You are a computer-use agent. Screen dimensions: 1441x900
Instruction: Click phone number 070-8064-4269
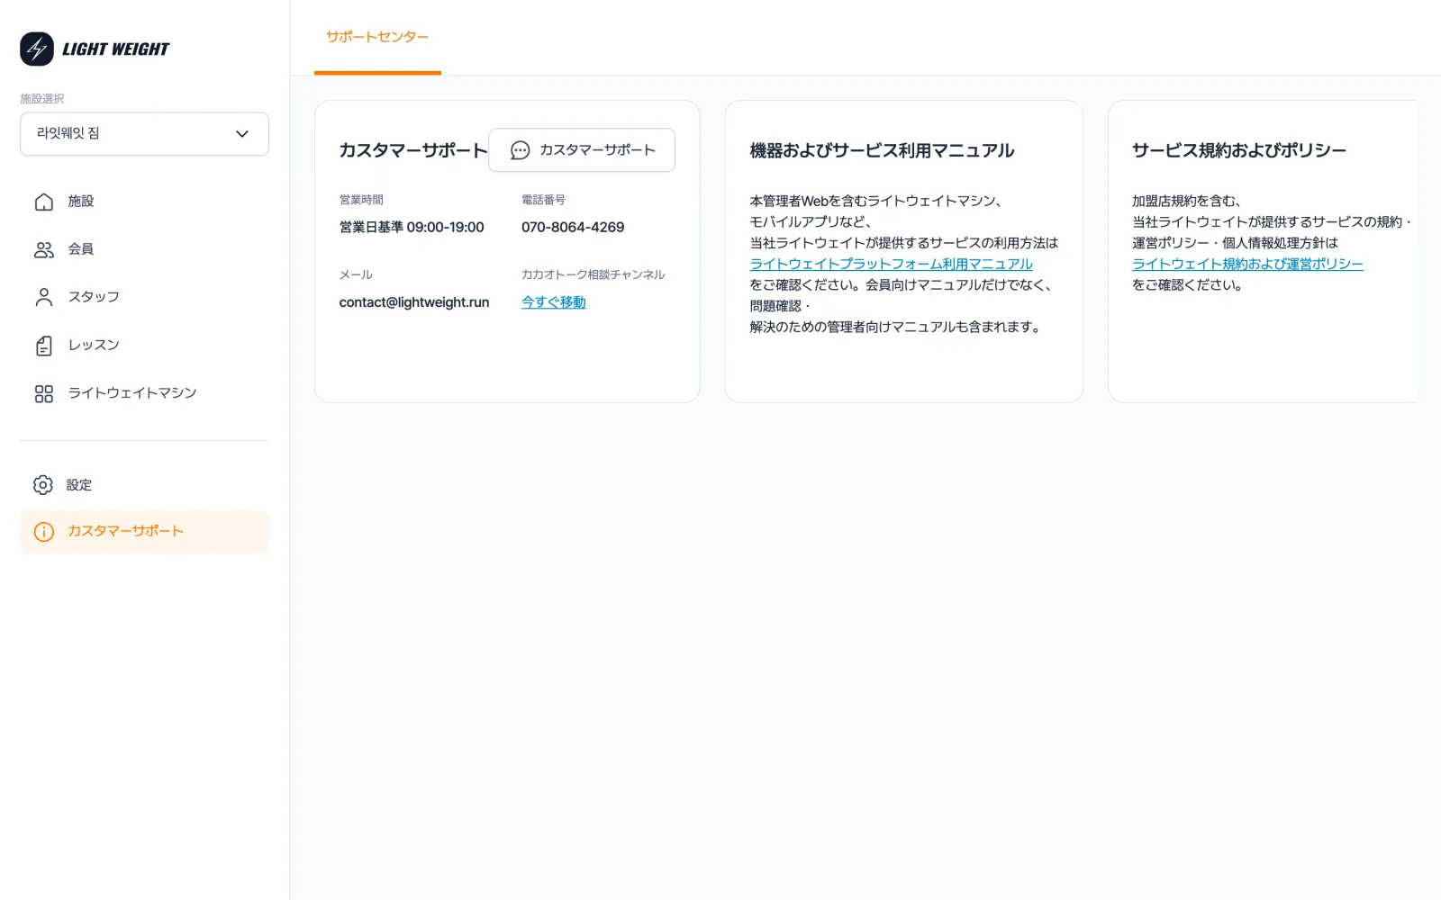[573, 228]
